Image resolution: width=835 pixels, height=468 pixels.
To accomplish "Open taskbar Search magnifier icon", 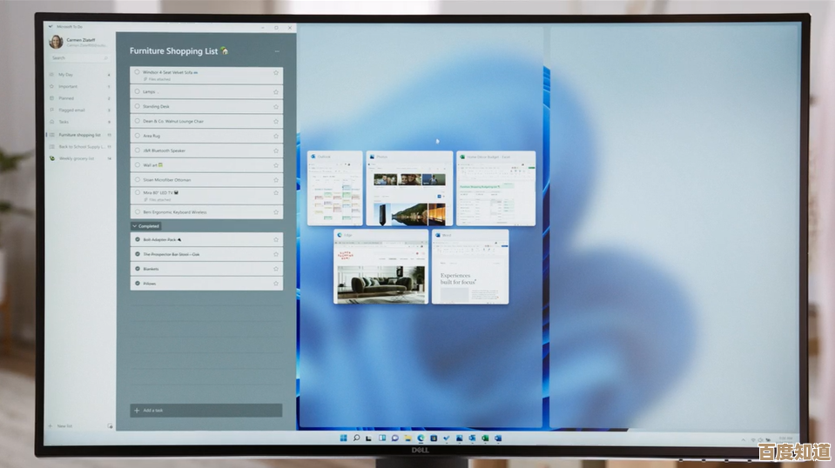I will pos(355,438).
